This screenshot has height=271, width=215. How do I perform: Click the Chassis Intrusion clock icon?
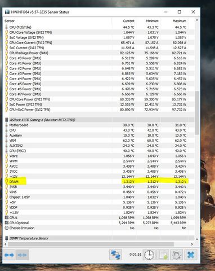[x=7, y=228]
